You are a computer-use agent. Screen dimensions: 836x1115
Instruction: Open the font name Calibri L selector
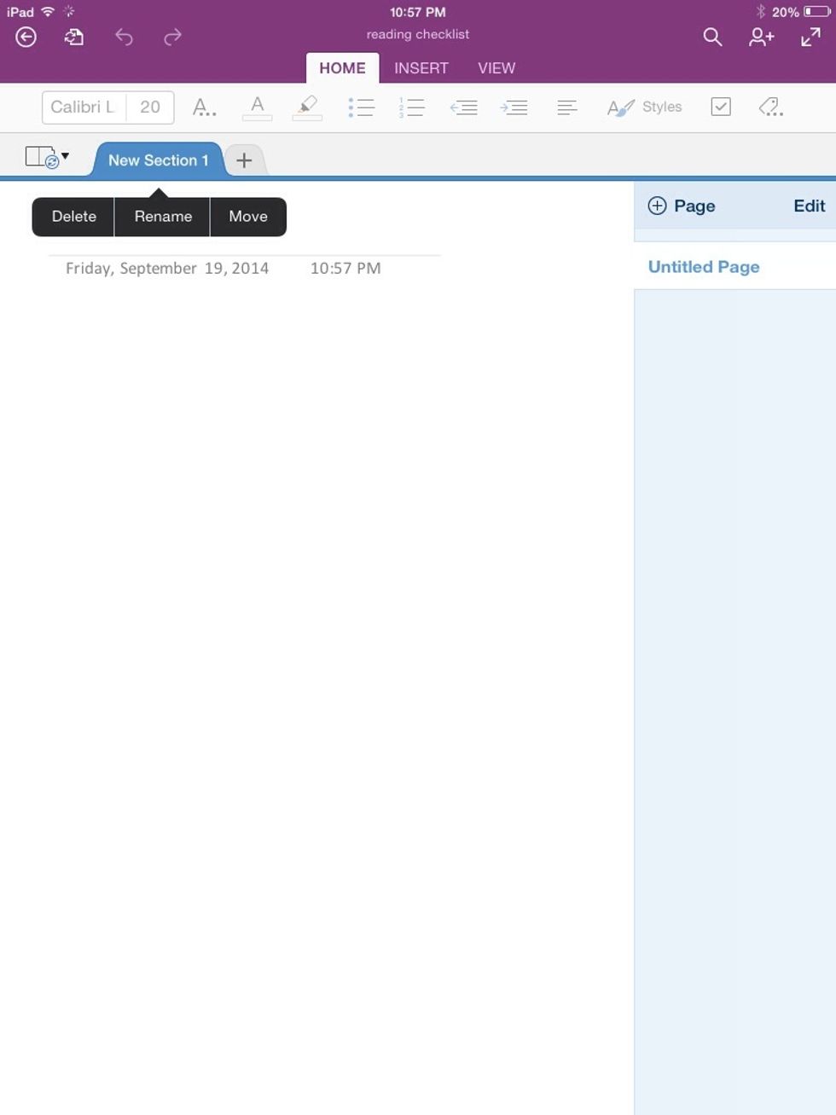tap(82, 107)
